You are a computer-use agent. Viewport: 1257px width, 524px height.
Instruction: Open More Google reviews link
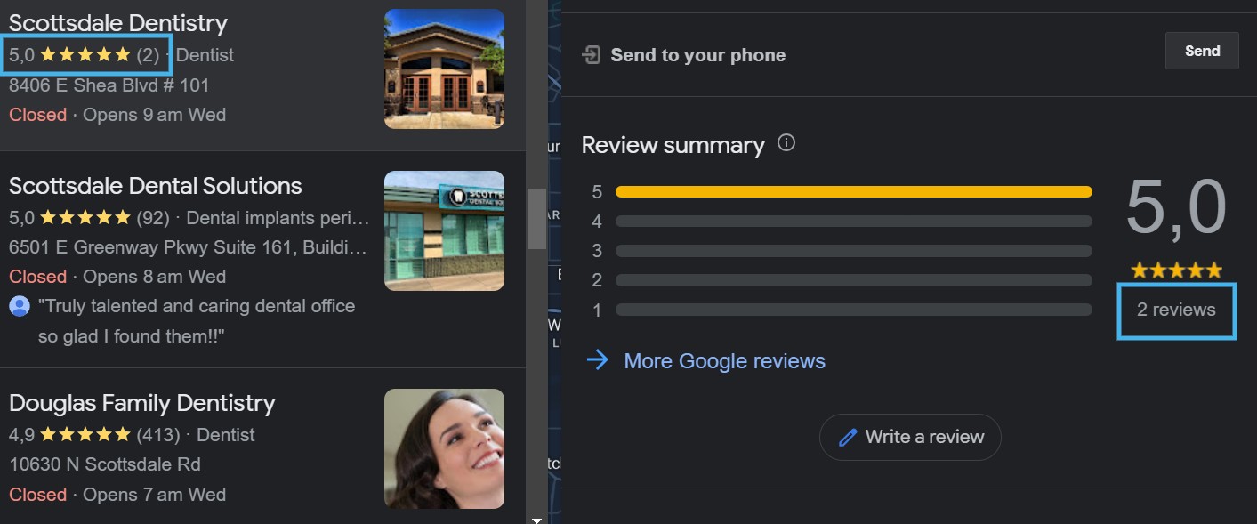pos(724,361)
